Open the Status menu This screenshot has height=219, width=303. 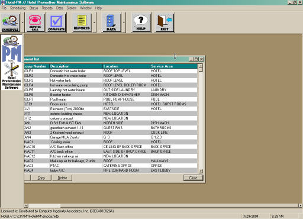34,8
